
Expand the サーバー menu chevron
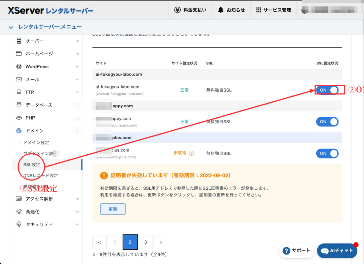(x=77, y=41)
